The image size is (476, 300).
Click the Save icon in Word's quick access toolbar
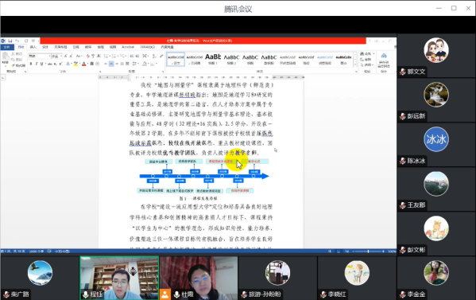(x=10, y=41)
